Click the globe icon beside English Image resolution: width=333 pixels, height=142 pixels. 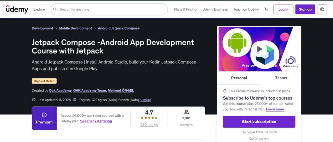[x=75, y=100]
